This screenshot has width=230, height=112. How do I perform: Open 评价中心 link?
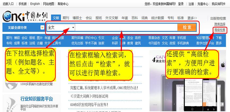91,38
